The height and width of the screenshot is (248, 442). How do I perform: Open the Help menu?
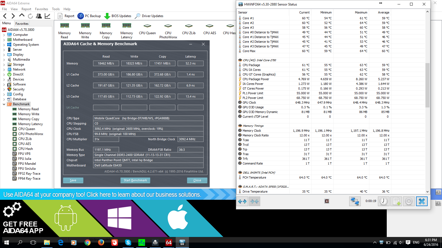pyautogui.click(x=67, y=9)
